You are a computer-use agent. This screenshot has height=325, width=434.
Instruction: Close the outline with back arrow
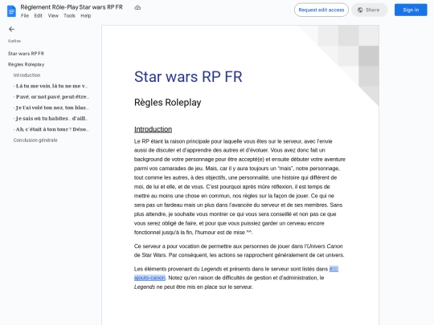[x=11, y=29]
